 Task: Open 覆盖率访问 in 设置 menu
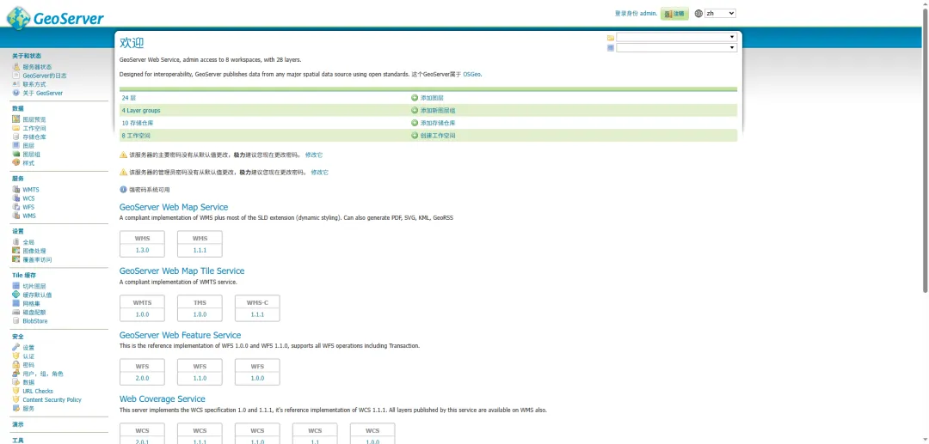37,260
